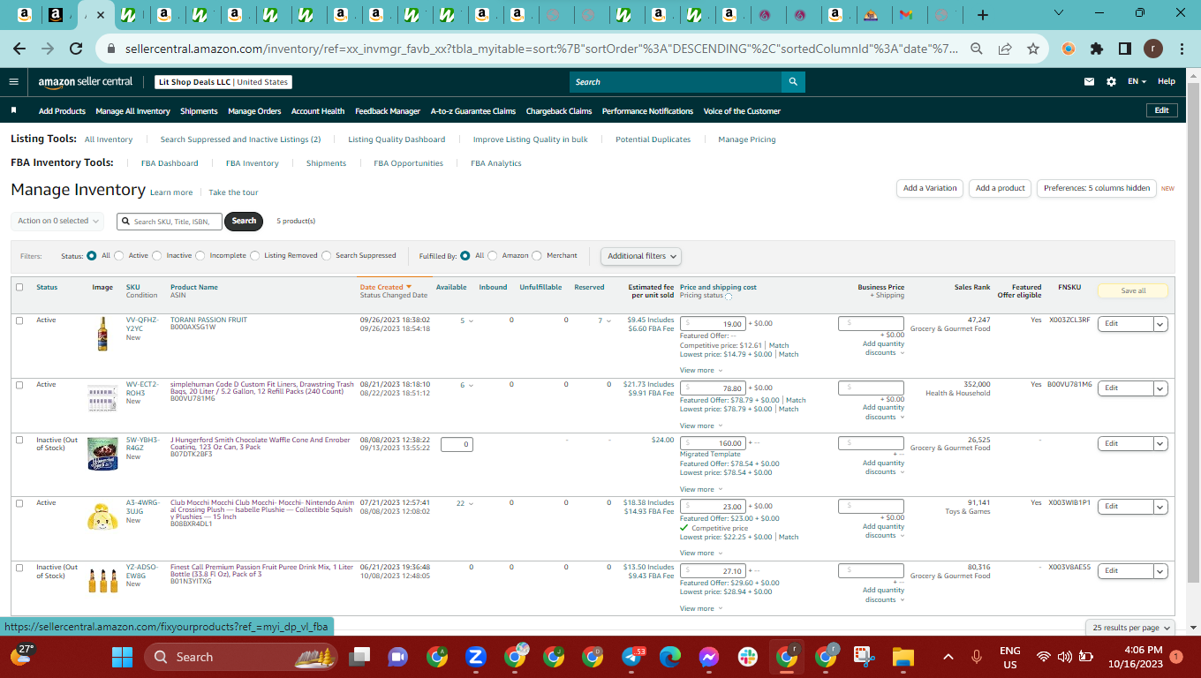
Task: Choose the Inactive status radio filter
Action: [x=157, y=256]
